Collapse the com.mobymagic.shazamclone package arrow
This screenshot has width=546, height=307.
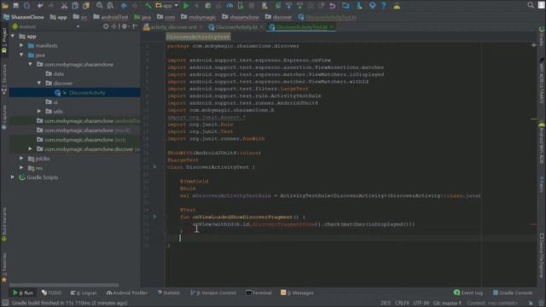click(31, 64)
